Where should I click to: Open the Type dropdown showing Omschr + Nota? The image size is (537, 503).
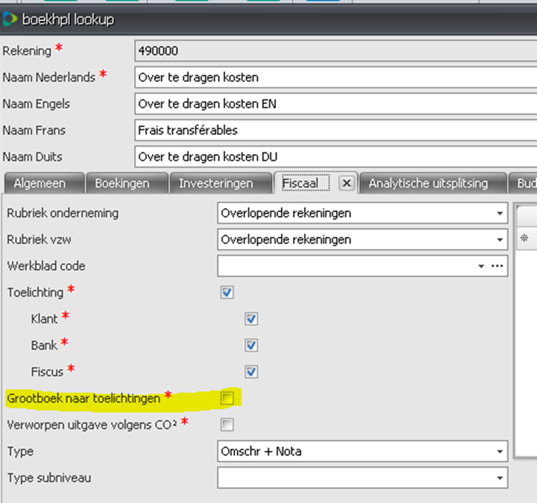pyautogui.click(x=500, y=452)
